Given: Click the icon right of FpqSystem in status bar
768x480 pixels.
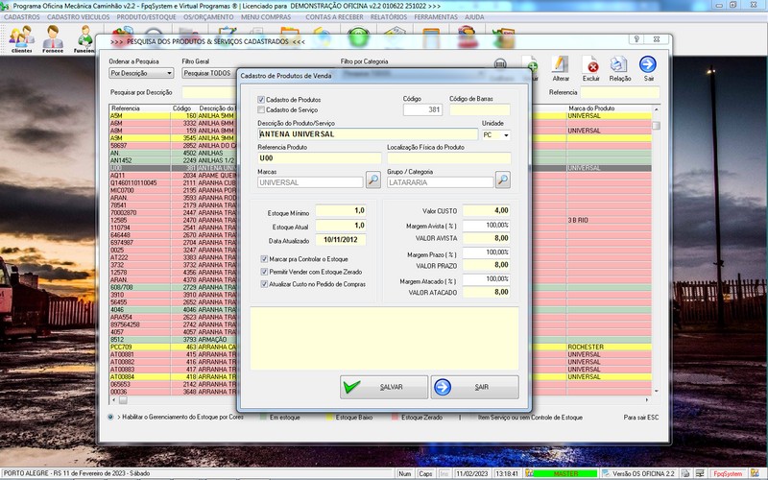Looking at the screenshot, I should click(755, 473).
